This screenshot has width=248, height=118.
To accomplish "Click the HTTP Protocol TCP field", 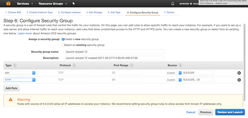I will tap(73, 80).
